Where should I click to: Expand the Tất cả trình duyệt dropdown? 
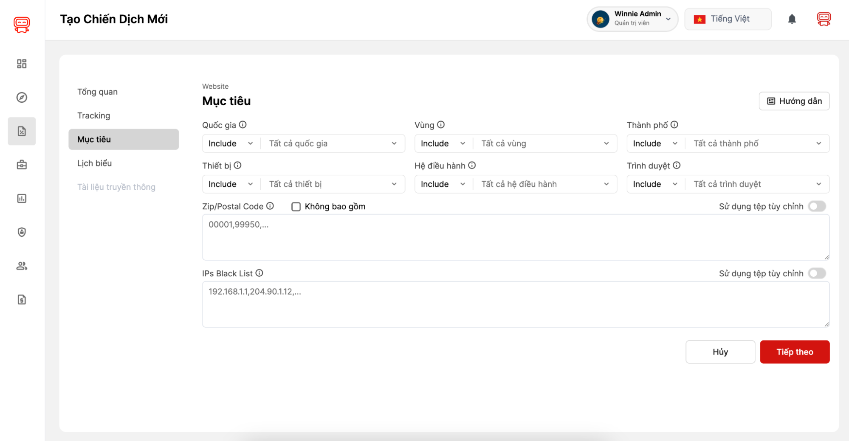pyautogui.click(x=757, y=184)
